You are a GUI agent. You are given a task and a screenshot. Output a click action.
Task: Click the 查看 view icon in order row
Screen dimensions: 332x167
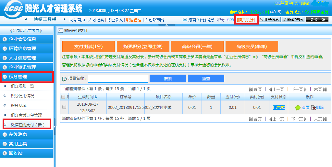[x=298, y=108]
